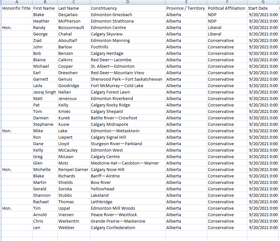The height and width of the screenshot is (241, 280).
Task: Select column A header
Action: point(17,2)
